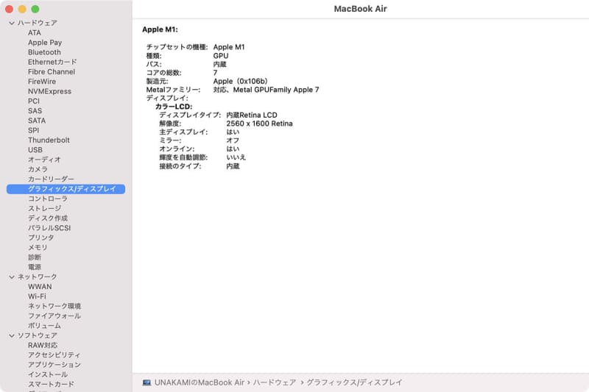Select カメラ in the sidebar
The width and height of the screenshot is (589, 392).
coord(38,170)
